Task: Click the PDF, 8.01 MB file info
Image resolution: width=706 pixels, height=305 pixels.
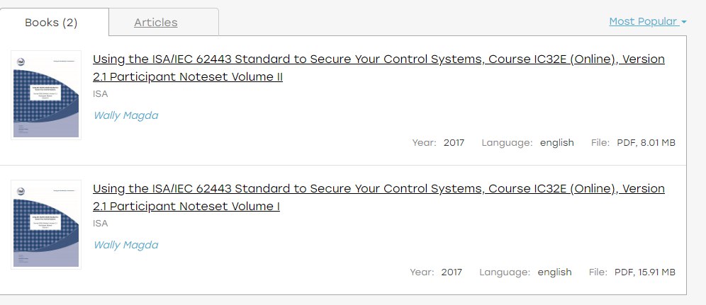Action: (646, 143)
